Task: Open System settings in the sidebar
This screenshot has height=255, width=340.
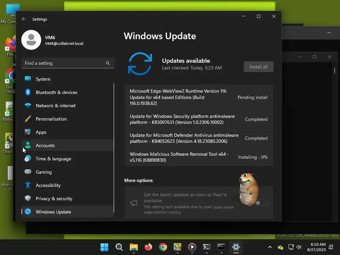Action: pyautogui.click(x=68, y=79)
